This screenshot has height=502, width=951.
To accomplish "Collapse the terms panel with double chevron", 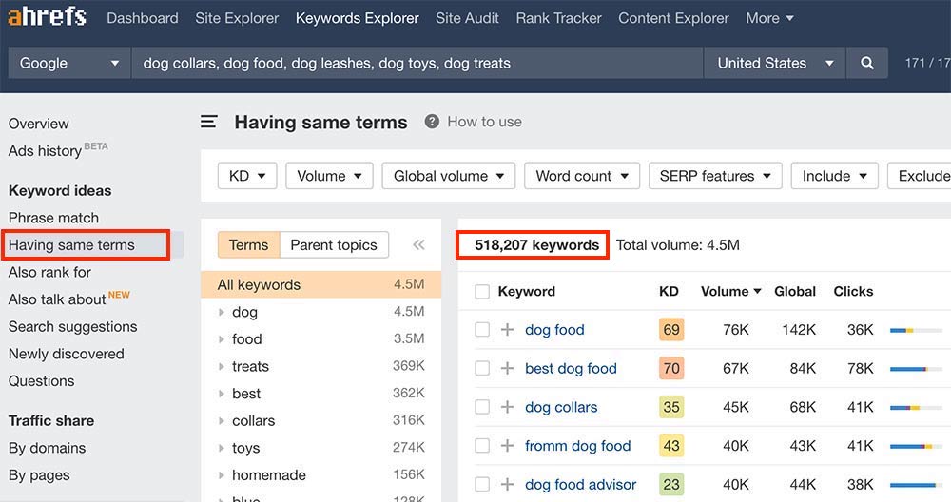I will [x=418, y=245].
